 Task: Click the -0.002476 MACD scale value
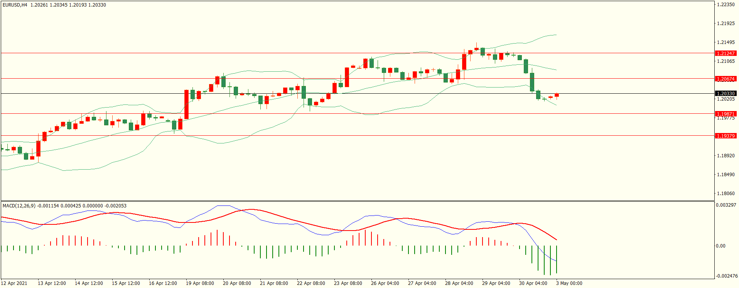(727, 276)
